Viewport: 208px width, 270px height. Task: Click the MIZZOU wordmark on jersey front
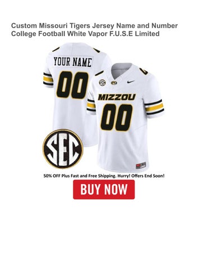pyautogui.click(x=117, y=97)
